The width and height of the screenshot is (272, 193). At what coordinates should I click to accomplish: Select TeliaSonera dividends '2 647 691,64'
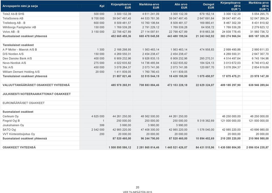click(206, 18)
